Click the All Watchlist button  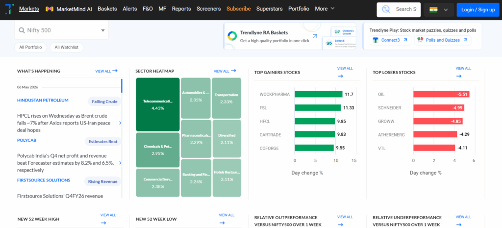coord(66,48)
